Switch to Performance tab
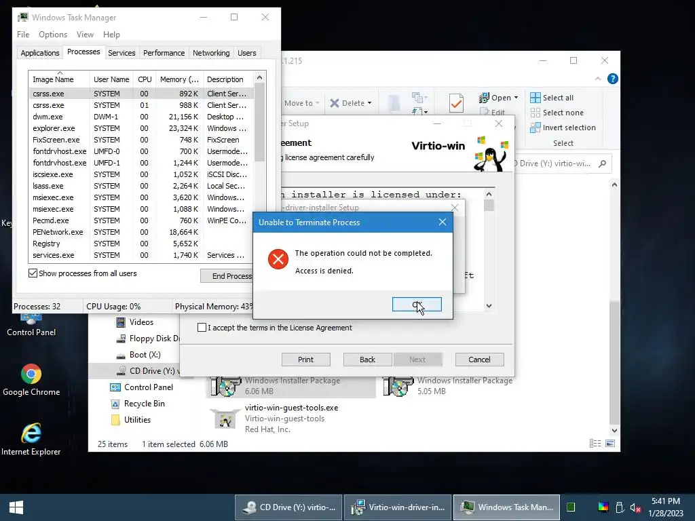Image resolution: width=695 pixels, height=521 pixels. click(164, 53)
